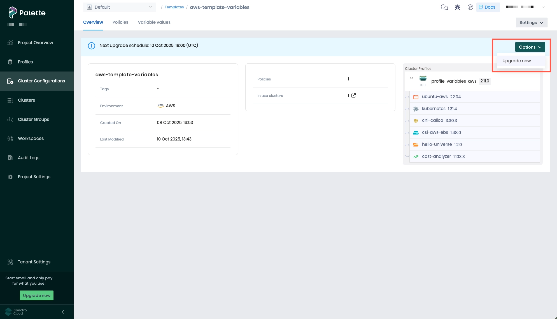The image size is (557, 319).
Task: View the Audit Logs page
Action: [28, 158]
